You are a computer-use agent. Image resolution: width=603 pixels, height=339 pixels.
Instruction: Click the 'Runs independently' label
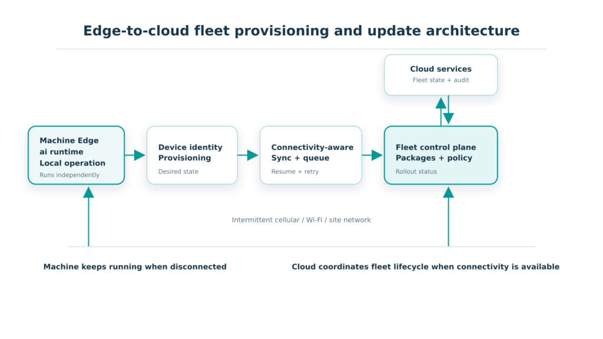point(69,175)
